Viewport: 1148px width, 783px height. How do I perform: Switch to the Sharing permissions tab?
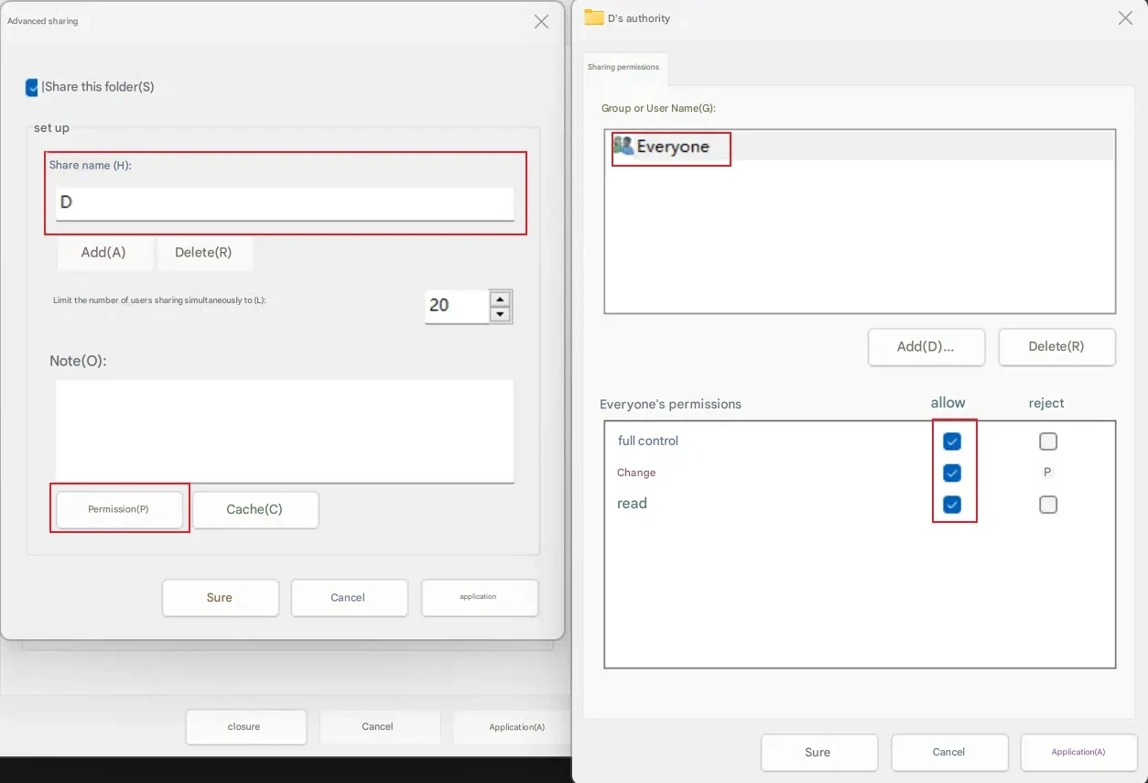click(623, 67)
